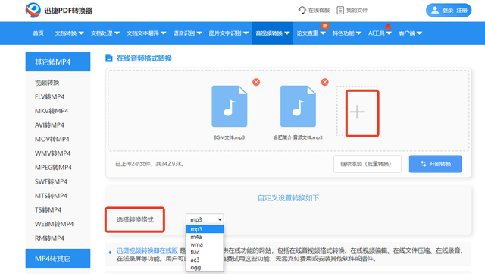Expand AI工具 menu

point(380,33)
